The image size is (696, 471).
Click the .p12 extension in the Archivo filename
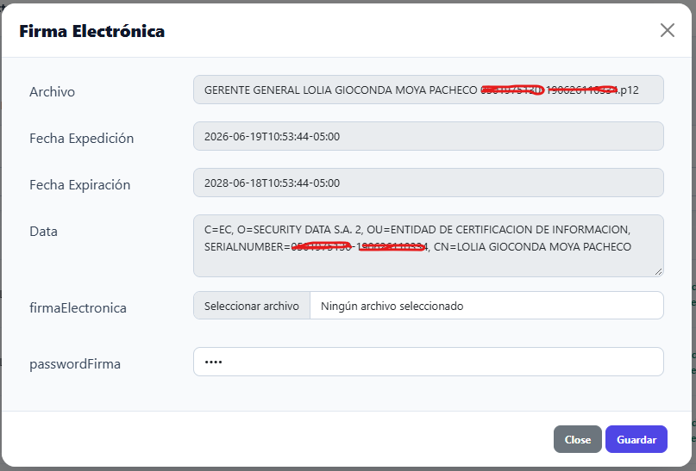(x=629, y=90)
